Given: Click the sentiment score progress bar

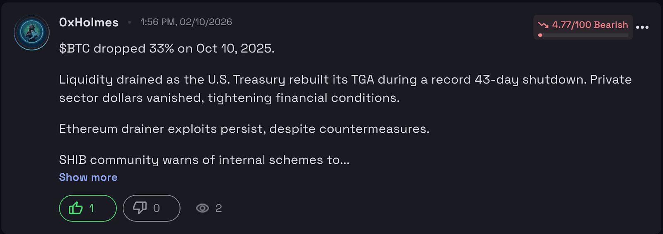Looking at the screenshot, I should tap(584, 35).
